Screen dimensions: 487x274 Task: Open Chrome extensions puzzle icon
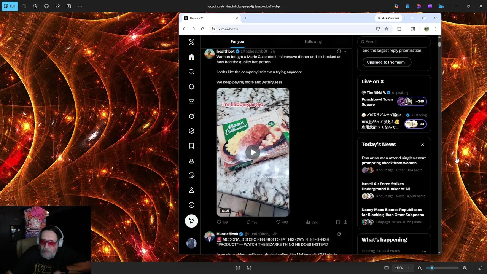point(399,29)
